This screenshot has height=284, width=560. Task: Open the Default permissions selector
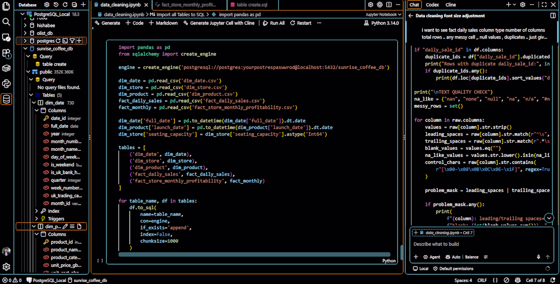(453, 269)
